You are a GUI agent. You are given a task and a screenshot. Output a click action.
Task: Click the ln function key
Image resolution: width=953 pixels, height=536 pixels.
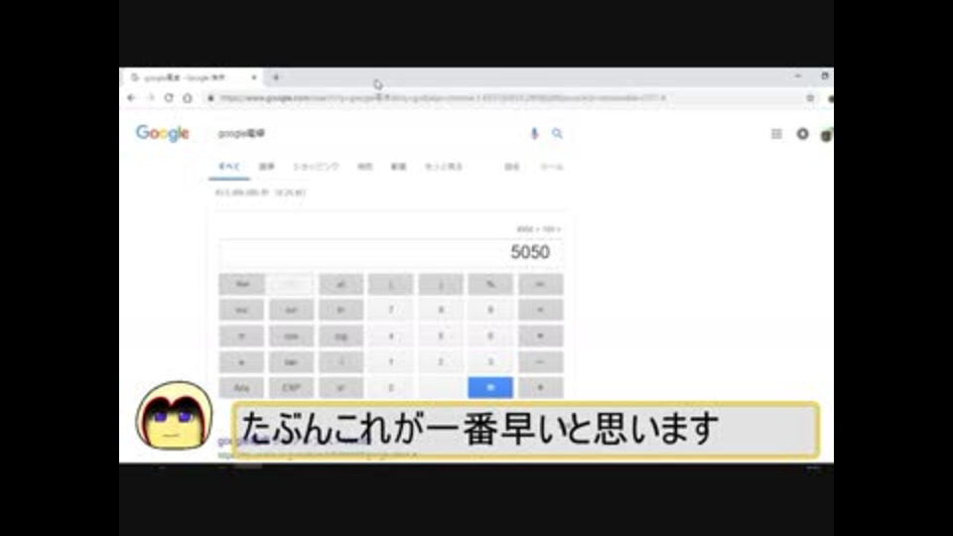tap(340, 310)
